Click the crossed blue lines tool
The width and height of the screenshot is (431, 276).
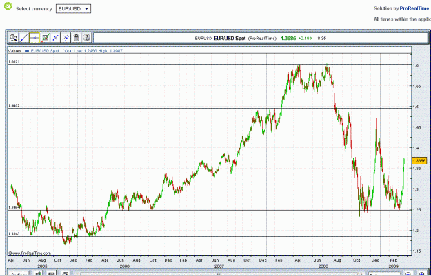tap(66, 38)
